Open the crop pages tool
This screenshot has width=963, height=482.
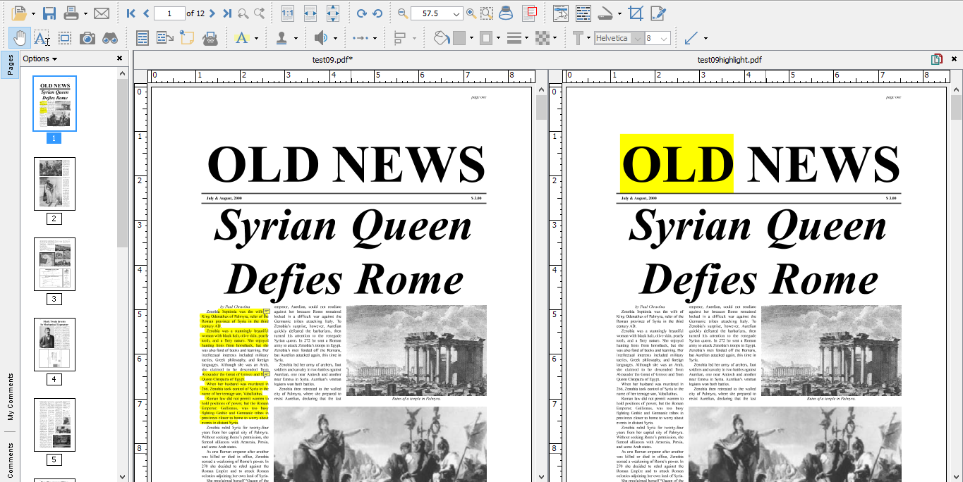click(636, 13)
